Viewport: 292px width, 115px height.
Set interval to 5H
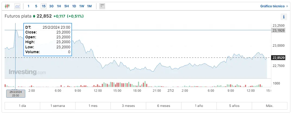pos(67,6)
